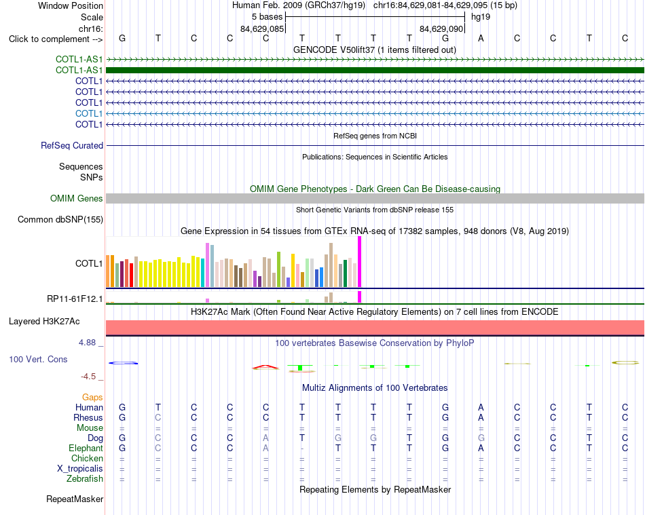This screenshot has height=515, width=645.
Task: Open '100 vertebrates Basewise Conservation by PhyloP' title
Action: (x=374, y=343)
